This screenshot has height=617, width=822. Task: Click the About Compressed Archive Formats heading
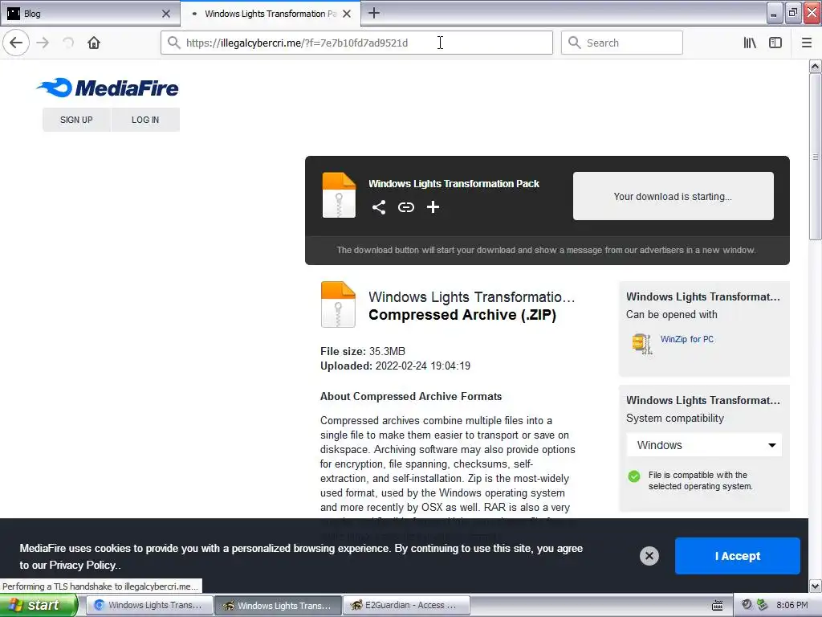point(411,396)
